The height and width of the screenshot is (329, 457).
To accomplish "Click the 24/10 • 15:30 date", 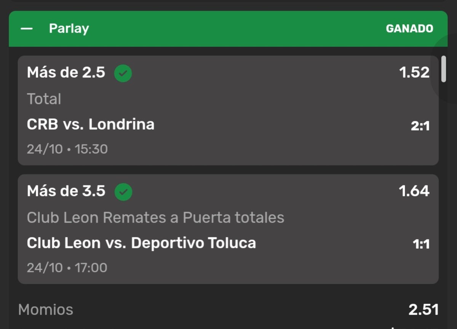I will coord(67,149).
